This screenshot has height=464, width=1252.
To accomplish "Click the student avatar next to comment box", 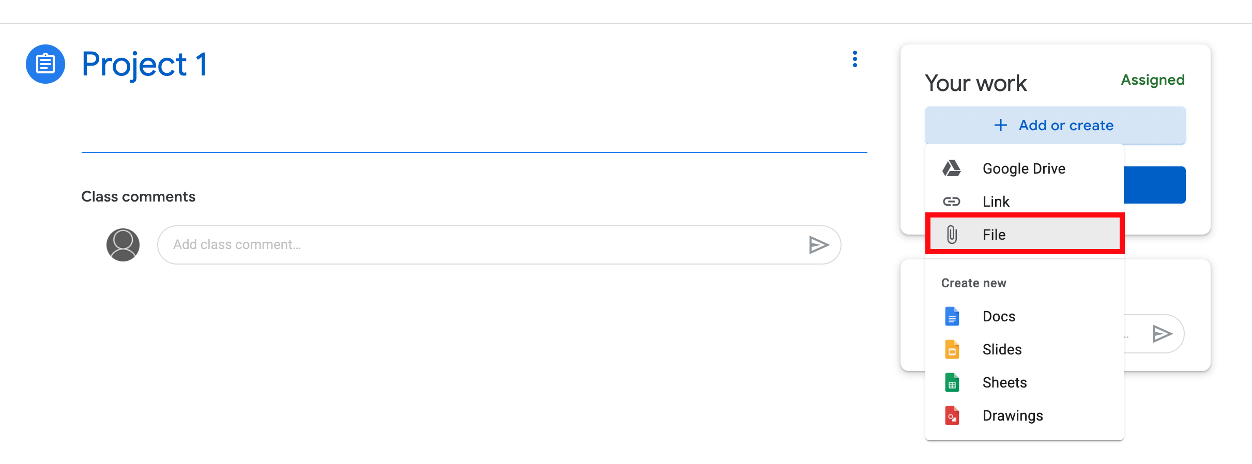I will click(x=123, y=244).
